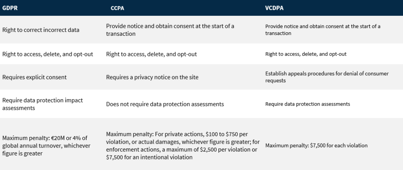Screen dimensions: 403x170
Task: Select VCDPA "Right to access, delete, and opt-out"
Action: tap(306, 54)
